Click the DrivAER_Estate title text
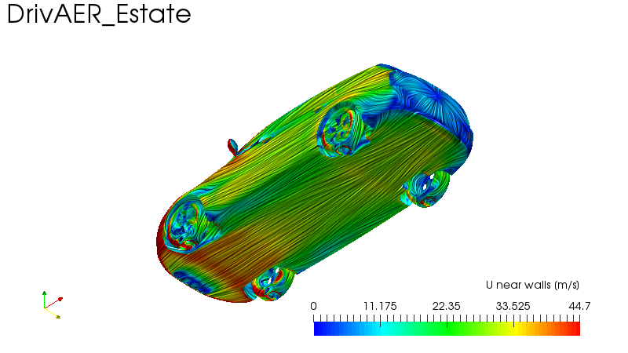 [99, 15]
